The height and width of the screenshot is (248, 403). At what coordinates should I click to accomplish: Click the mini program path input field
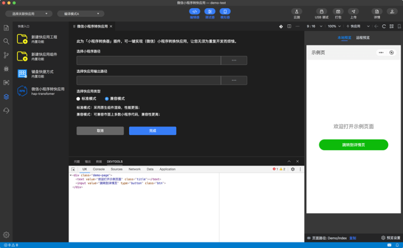(x=149, y=60)
